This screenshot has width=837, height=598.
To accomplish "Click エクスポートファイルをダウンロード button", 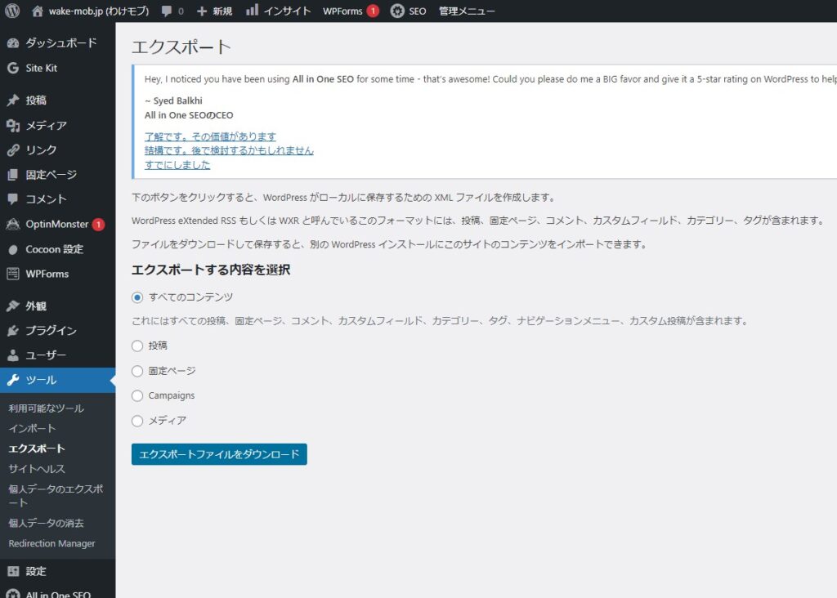I will (219, 454).
